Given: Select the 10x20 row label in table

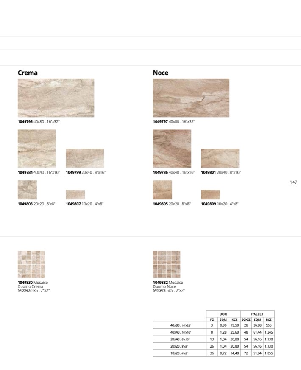Looking at the screenshot, I should 179,353.
